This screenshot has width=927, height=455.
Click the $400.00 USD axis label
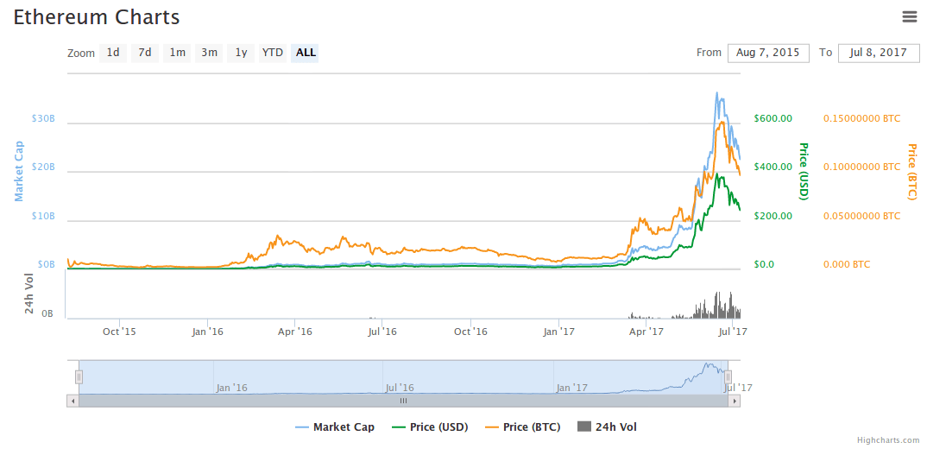point(772,167)
